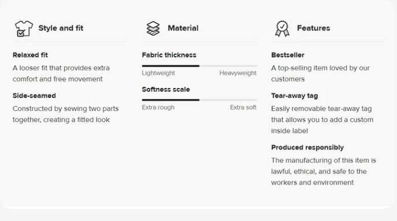The height and width of the screenshot is (221, 397).
Task: Click the stacked layers Material icon
Action: pyautogui.click(x=153, y=28)
